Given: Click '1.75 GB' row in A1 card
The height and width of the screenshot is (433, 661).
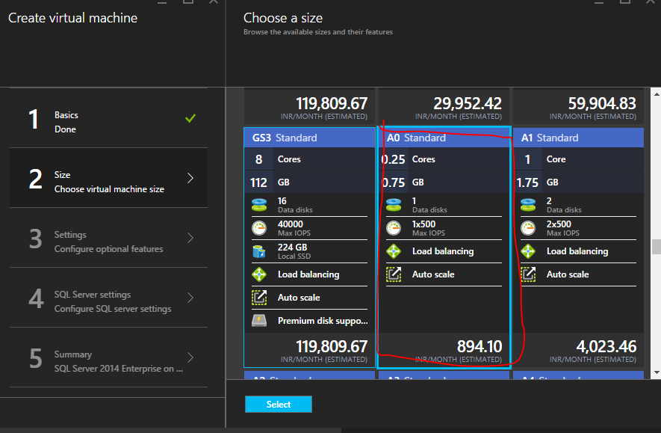Looking at the screenshot, I should pyautogui.click(x=578, y=182).
